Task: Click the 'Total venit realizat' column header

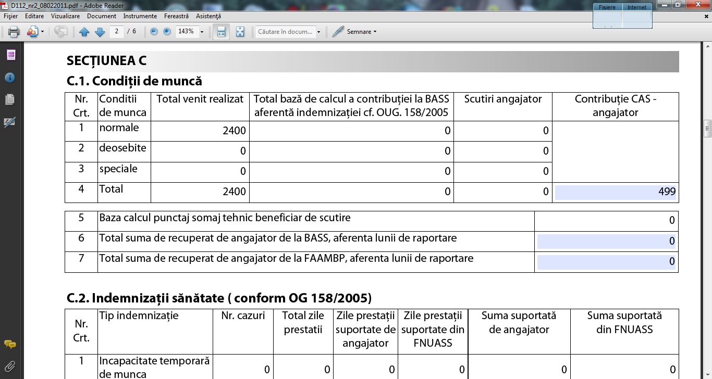Action: coord(200,99)
